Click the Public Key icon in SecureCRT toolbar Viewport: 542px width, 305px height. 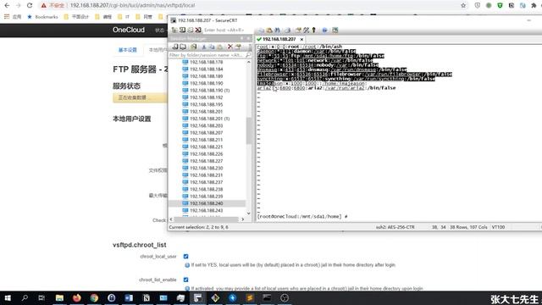tap(314, 30)
